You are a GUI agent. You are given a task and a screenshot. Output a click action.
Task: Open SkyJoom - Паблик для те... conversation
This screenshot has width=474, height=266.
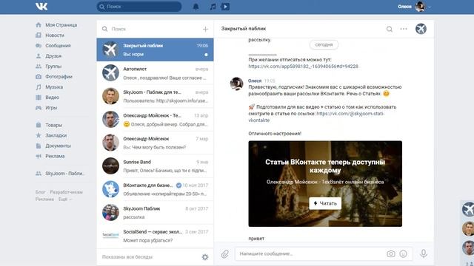[155, 96]
